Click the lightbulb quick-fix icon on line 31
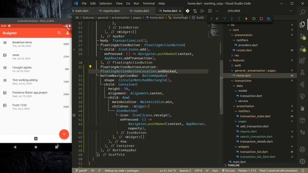Viewport: 308px width, 173px height. pos(90,67)
